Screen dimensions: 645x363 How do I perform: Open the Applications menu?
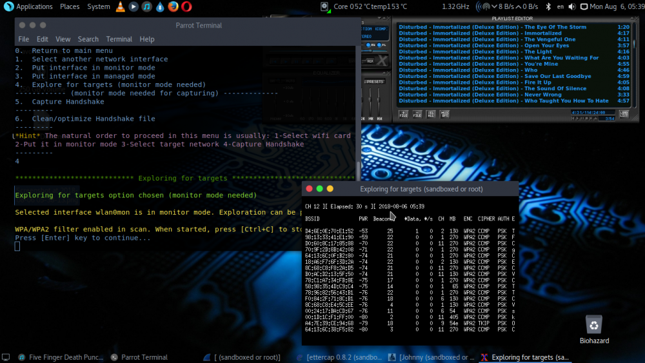[x=34, y=6]
